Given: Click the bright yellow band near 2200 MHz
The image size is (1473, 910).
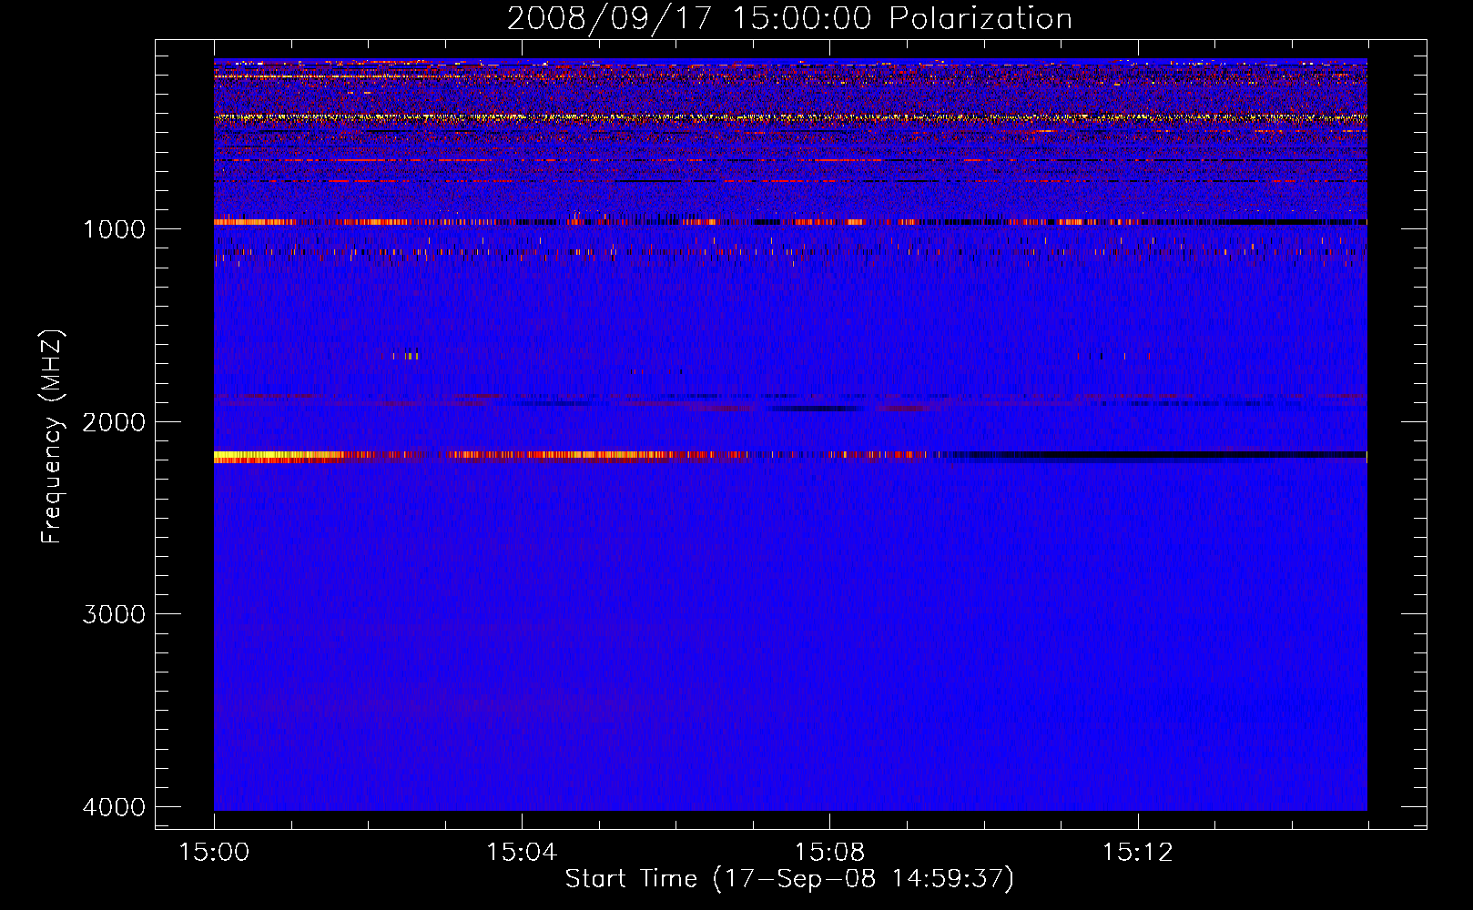Looking at the screenshot, I should [278, 457].
